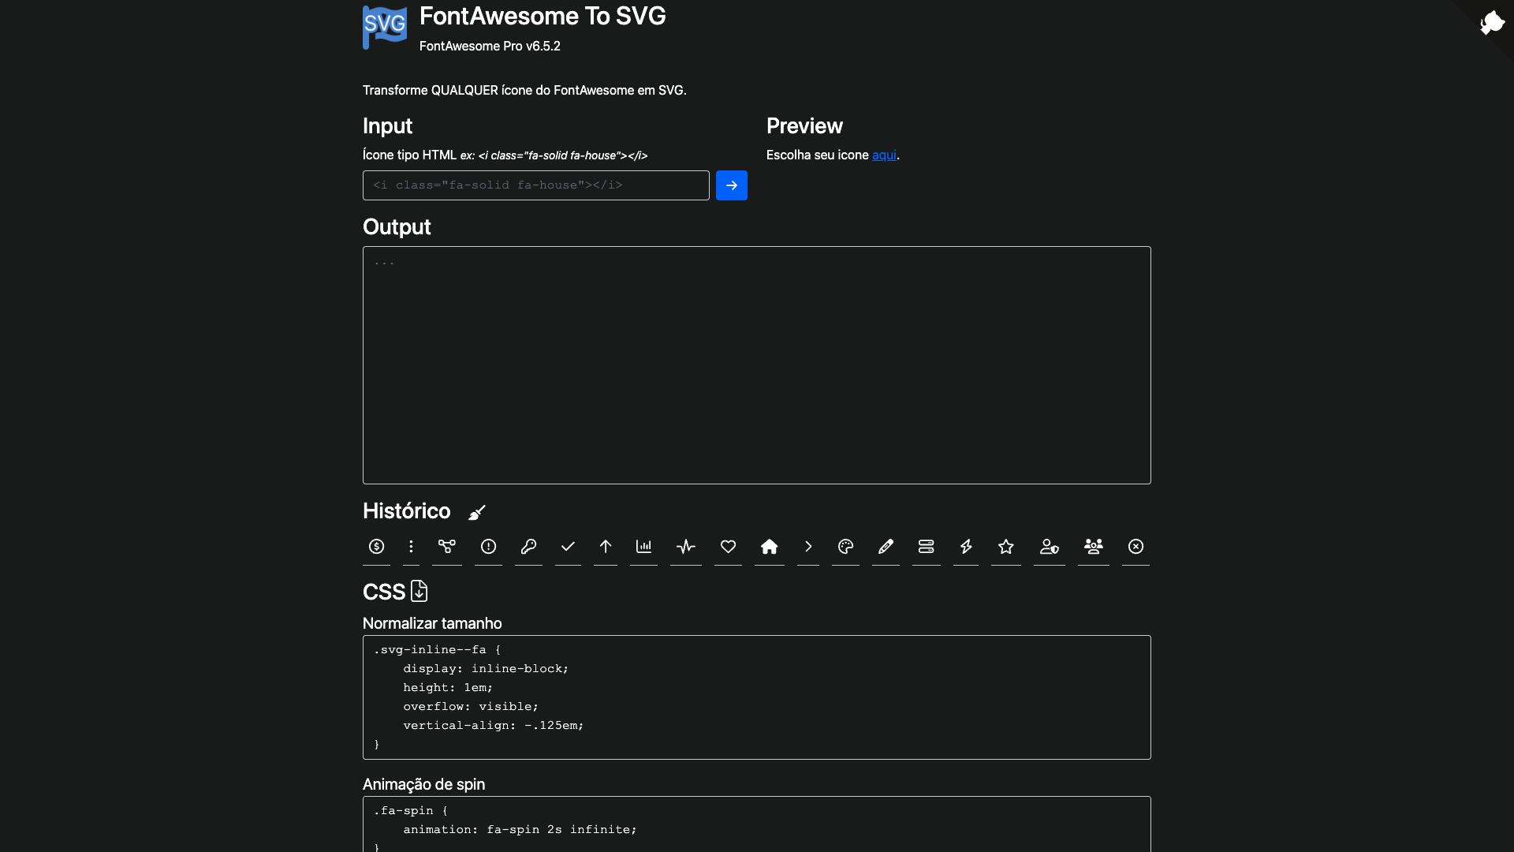Select the pencil icon in Histórico
Image resolution: width=1514 pixels, height=852 pixels.
tap(886, 547)
